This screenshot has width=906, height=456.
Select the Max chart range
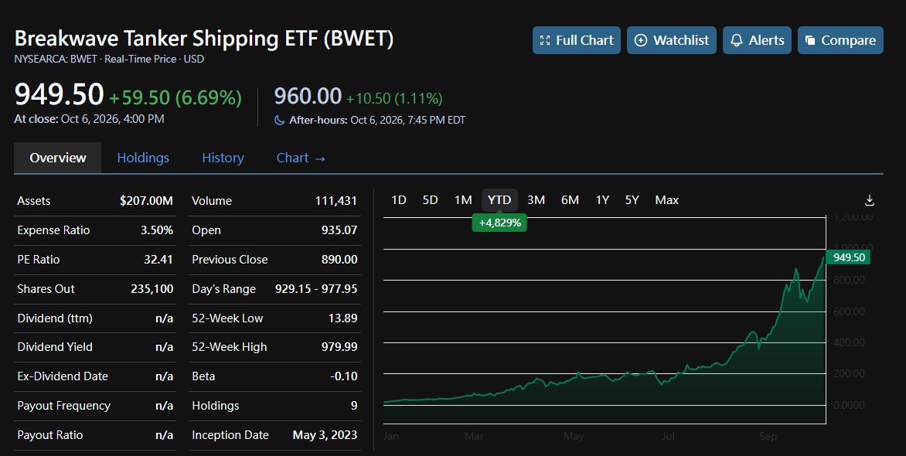(667, 200)
